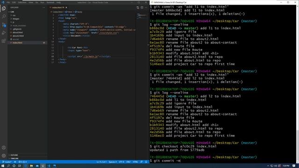Switch to the Git Bash taskbar icon

point(43,166)
